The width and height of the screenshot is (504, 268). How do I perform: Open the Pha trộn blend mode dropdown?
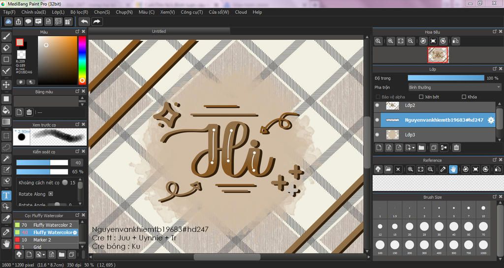click(454, 88)
